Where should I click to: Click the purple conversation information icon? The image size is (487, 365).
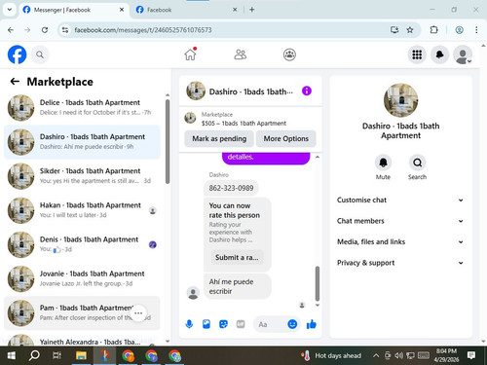(307, 91)
